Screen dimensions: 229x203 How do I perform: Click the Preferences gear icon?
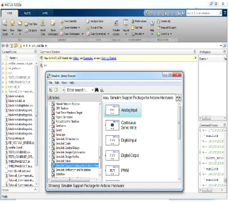tap(133, 21)
